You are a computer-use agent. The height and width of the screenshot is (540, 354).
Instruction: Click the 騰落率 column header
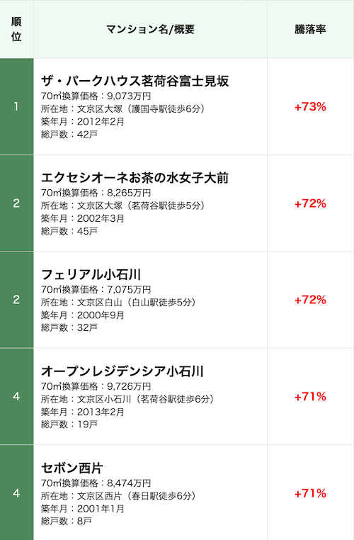(x=310, y=29)
